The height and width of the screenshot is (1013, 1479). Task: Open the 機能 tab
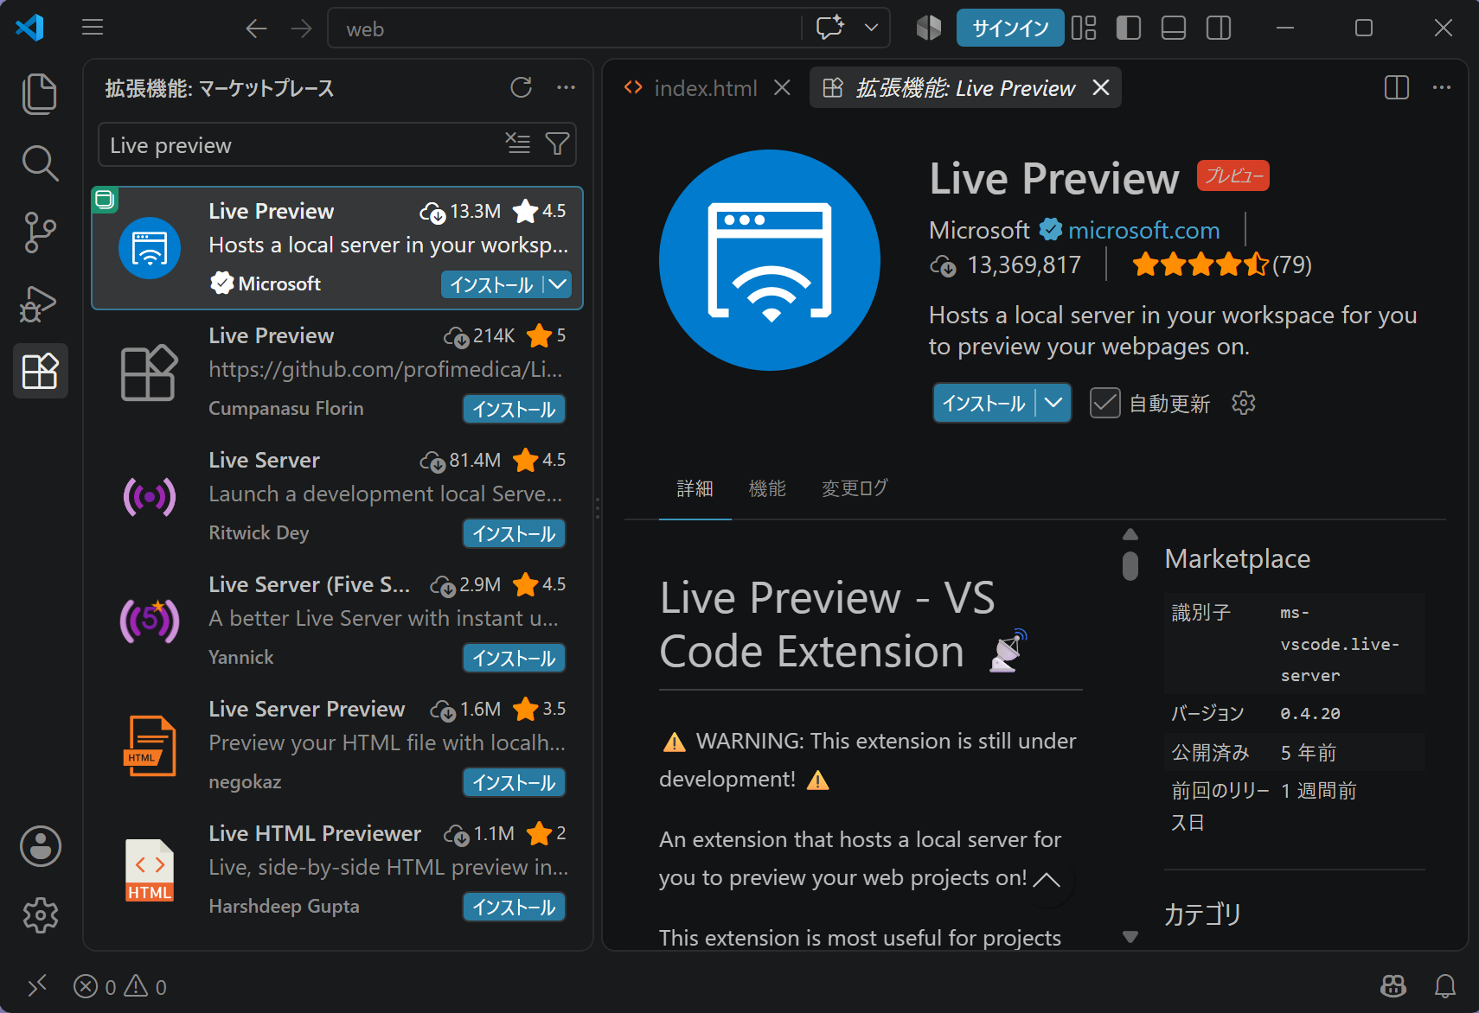point(767,488)
